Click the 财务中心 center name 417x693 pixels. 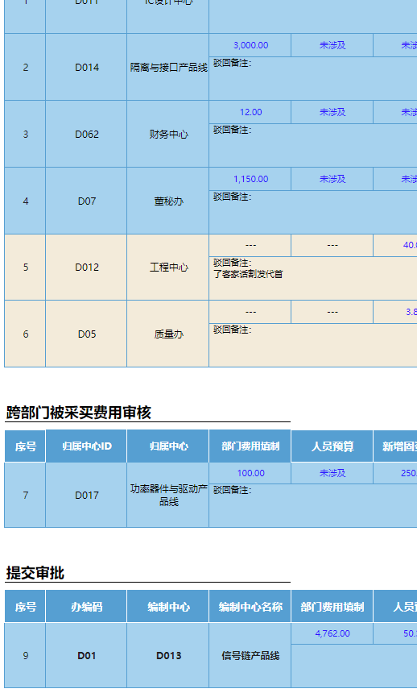pyautogui.click(x=168, y=134)
